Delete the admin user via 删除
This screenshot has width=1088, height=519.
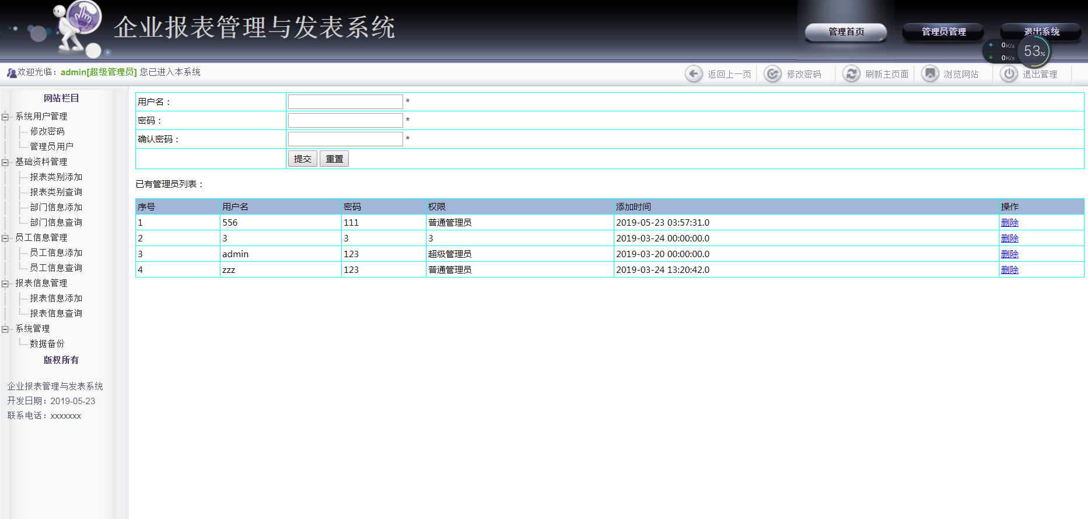tap(1010, 254)
